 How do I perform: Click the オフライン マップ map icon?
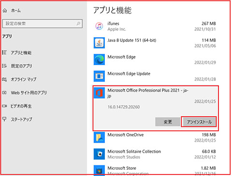4,79
